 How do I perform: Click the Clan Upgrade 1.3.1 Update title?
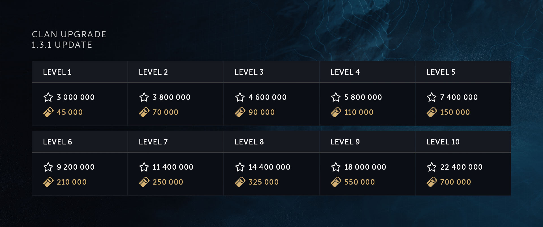click(69, 40)
